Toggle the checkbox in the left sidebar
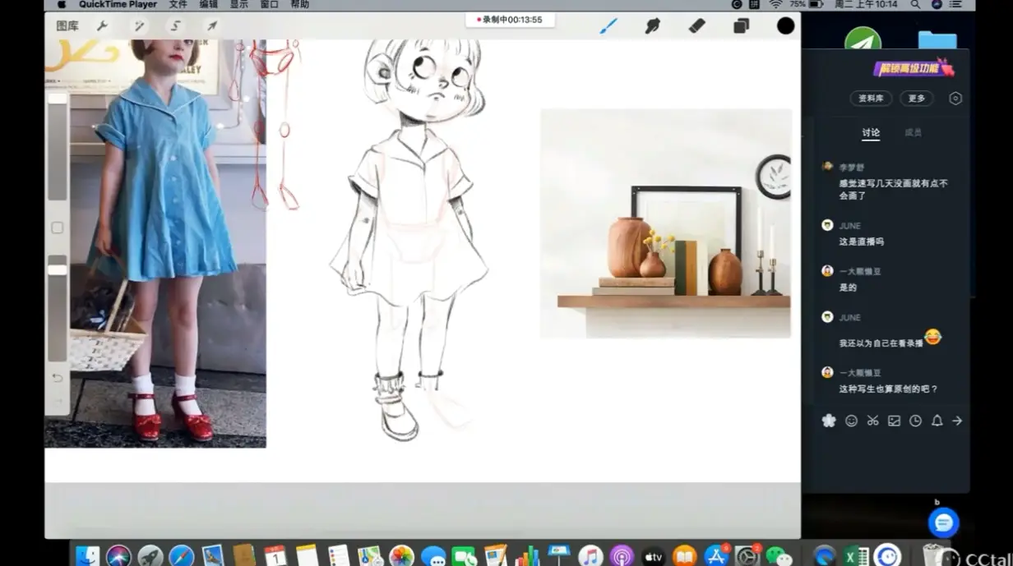The height and width of the screenshot is (566, 1013). (56, 228)
